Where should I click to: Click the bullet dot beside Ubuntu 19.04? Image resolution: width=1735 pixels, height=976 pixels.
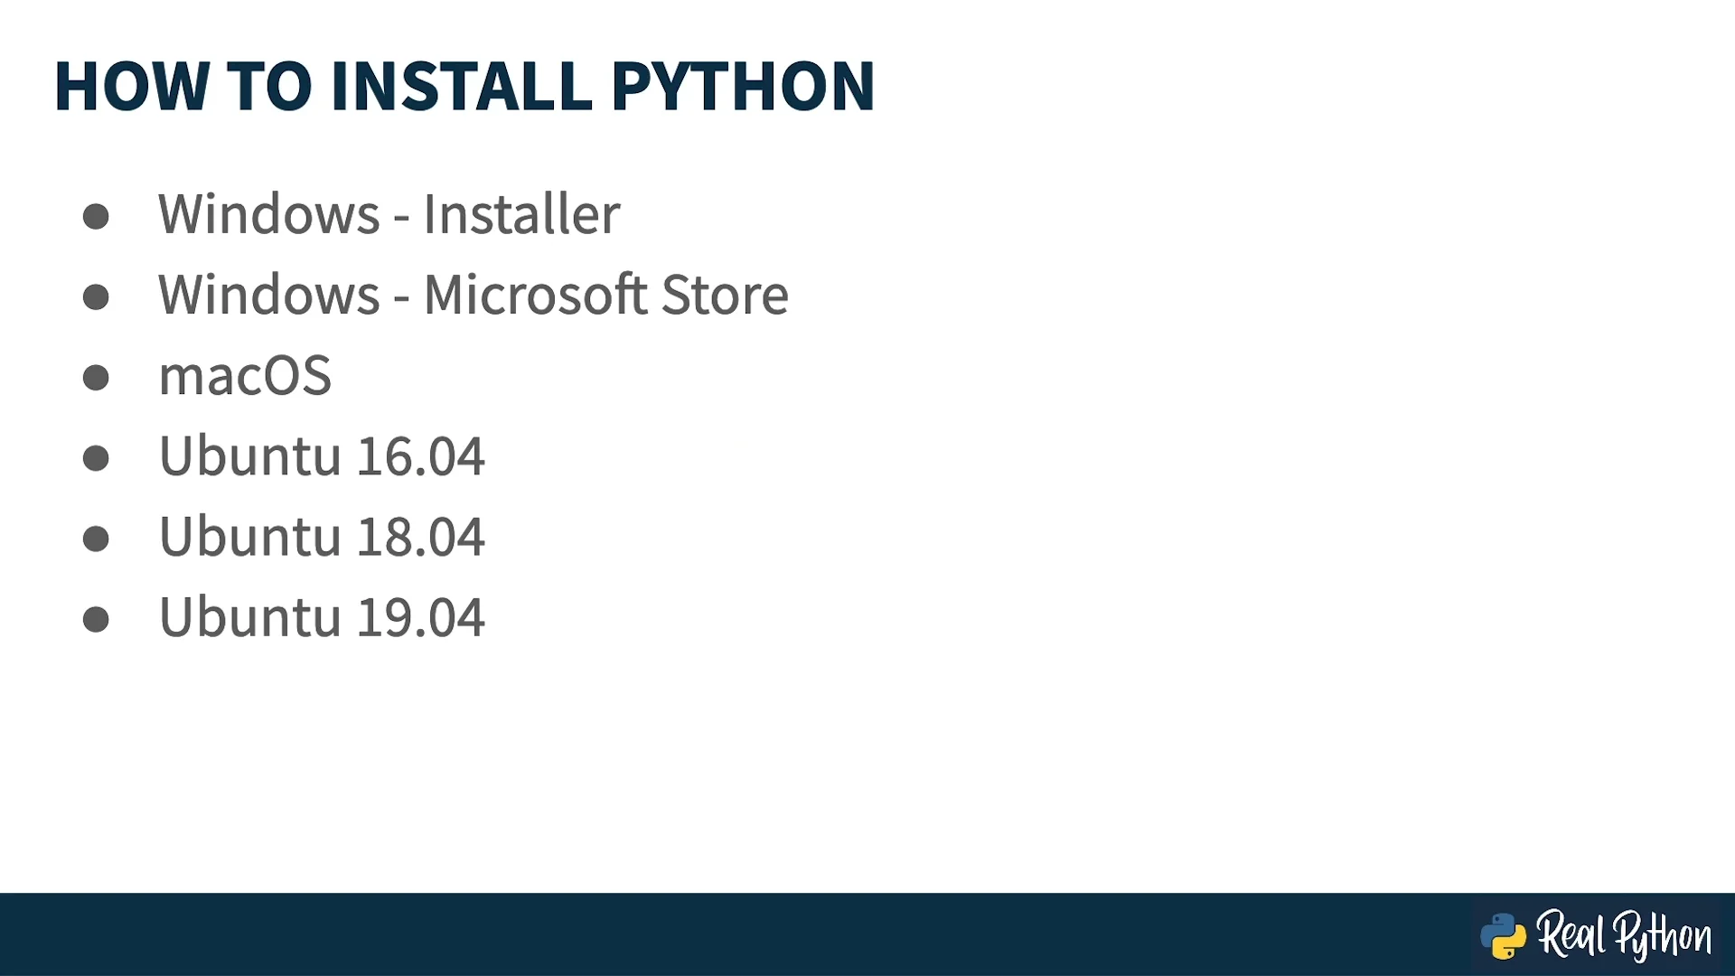coord(96,620)
